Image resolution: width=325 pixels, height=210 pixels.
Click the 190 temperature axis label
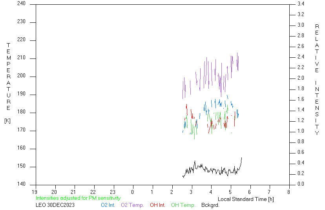tap(21, 93)
